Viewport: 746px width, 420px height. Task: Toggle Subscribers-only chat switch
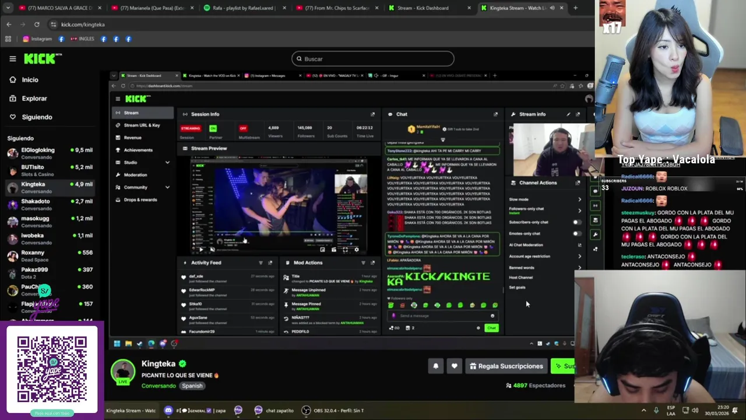(x=577, y=222)
